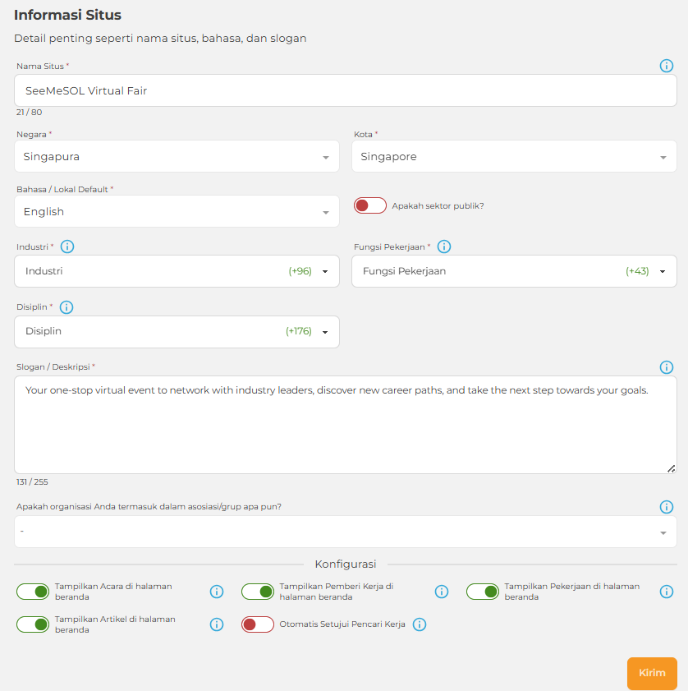Click info icon for Otomatis Setujui Pencari Kerja
The height and width of the screenshot is (691, 688).
point(419,624)
